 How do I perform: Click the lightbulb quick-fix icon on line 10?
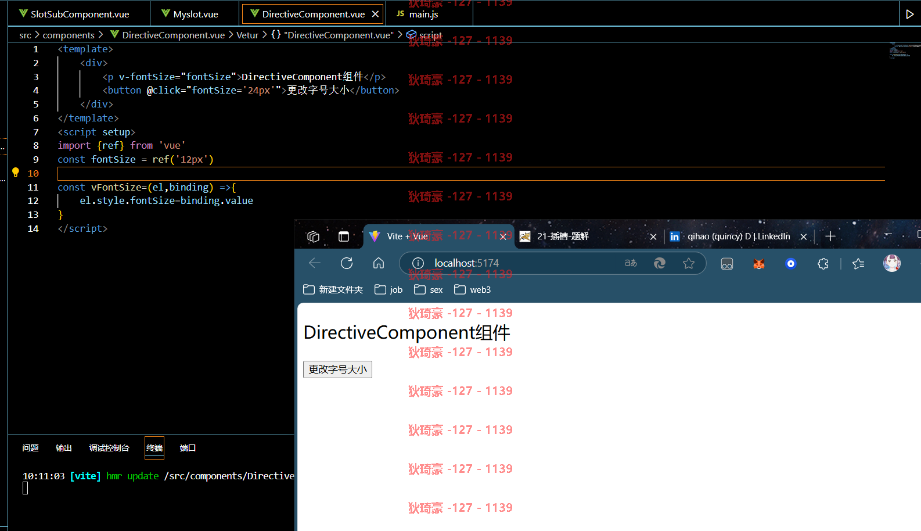click(x=16, y=173)
